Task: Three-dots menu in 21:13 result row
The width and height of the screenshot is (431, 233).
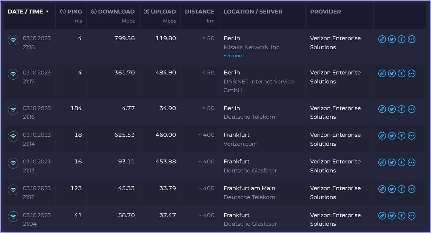Action: [412, 162]
